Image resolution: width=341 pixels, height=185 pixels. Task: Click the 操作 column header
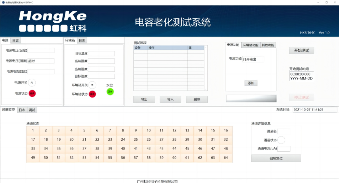point(168,48)
